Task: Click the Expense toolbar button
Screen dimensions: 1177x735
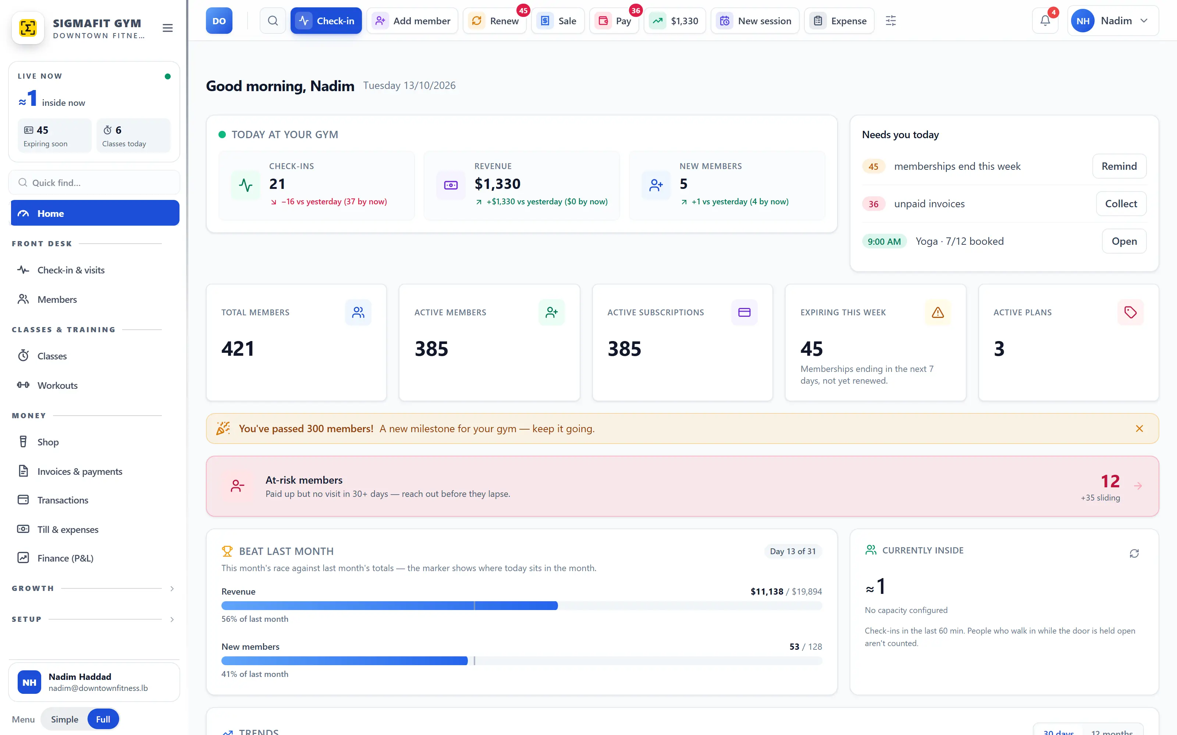Action: [839, 21]
